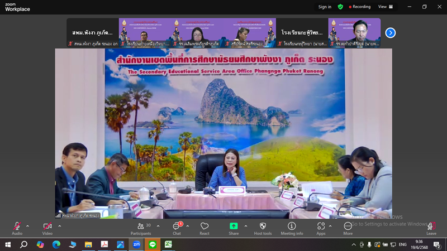Viewport: 447px width, 251px height.
Task: Select the second participant thumbnail with man in uniform
Action: click(145, 32)
